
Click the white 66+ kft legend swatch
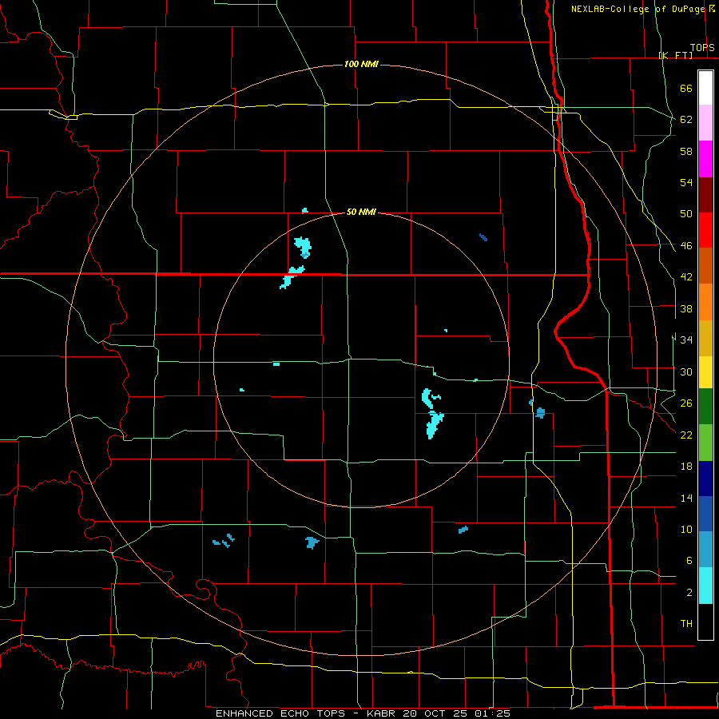click(705, 88)
